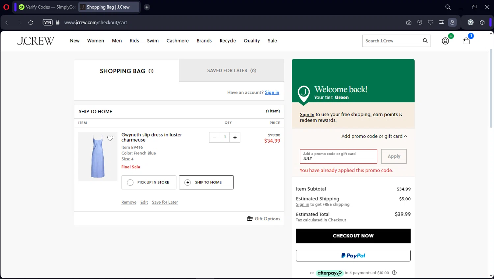This screenshot has width=494, height=279.
Task: Switch to Shopping Bag J.Crew tab
Action: tap(109, 7)
